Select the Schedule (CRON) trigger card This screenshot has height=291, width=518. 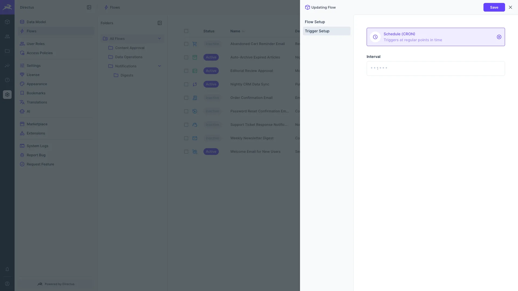(435, 37)
